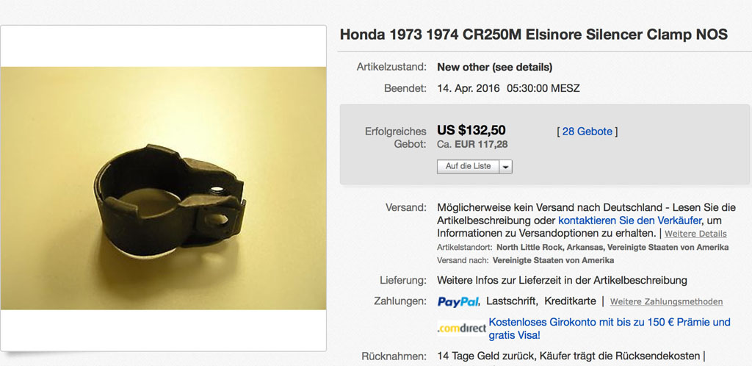752x366 pixels.
Task: Select the US $132,50 winning bid price
Action: coord(471,131)
